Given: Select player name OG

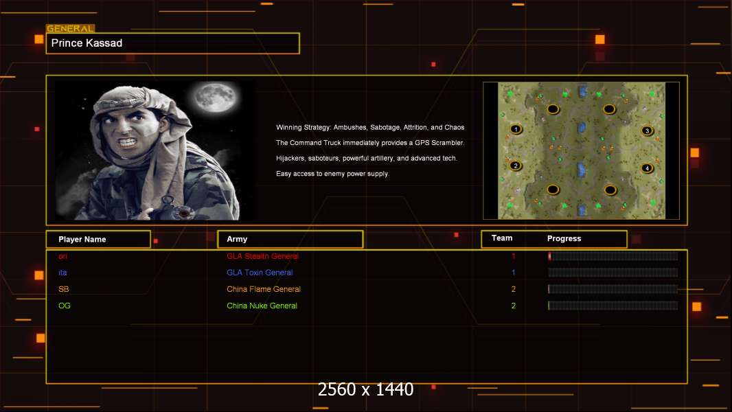Looking at the screenshot, I should (x=65, y=306).
